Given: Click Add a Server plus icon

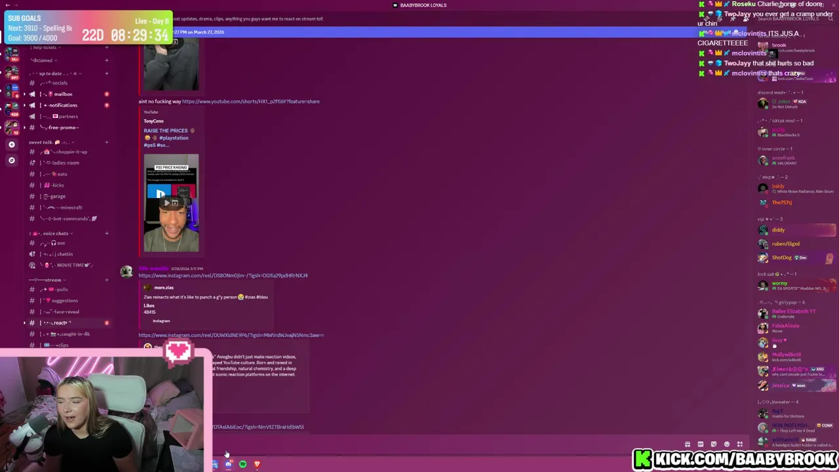Looking at the screenshot, I should tap(11, 144).
